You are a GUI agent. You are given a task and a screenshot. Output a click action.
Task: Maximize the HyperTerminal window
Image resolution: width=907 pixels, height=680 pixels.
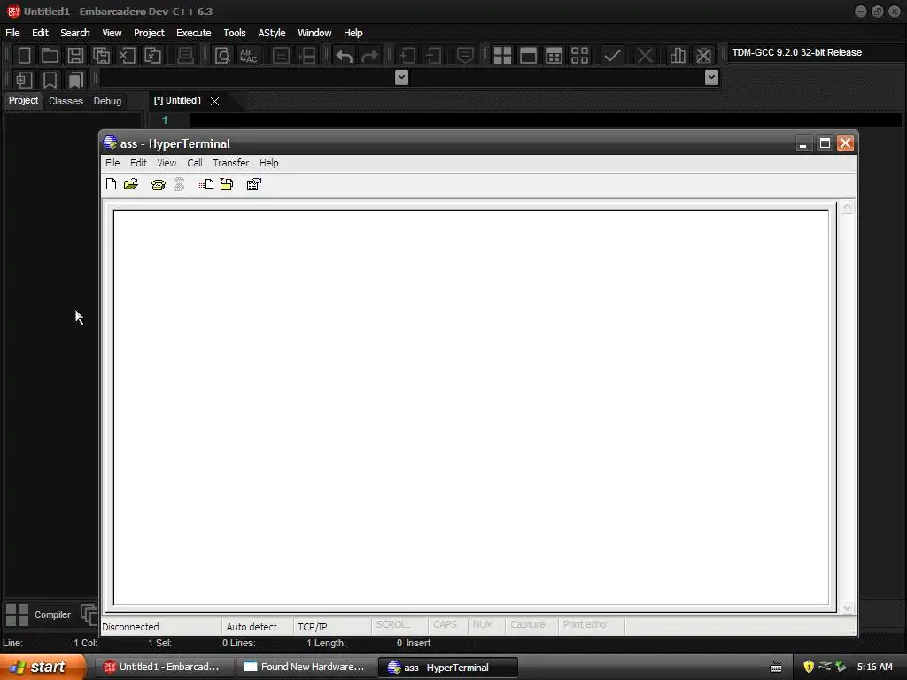tap(825, 143)
